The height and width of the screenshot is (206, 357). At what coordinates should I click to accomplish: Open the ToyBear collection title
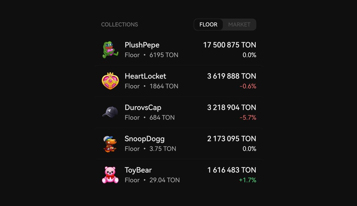point(138,170)
